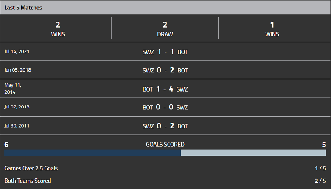Select the right 1 Wins stat
This screenshot has height=189, width=331.
pos(272,29)
